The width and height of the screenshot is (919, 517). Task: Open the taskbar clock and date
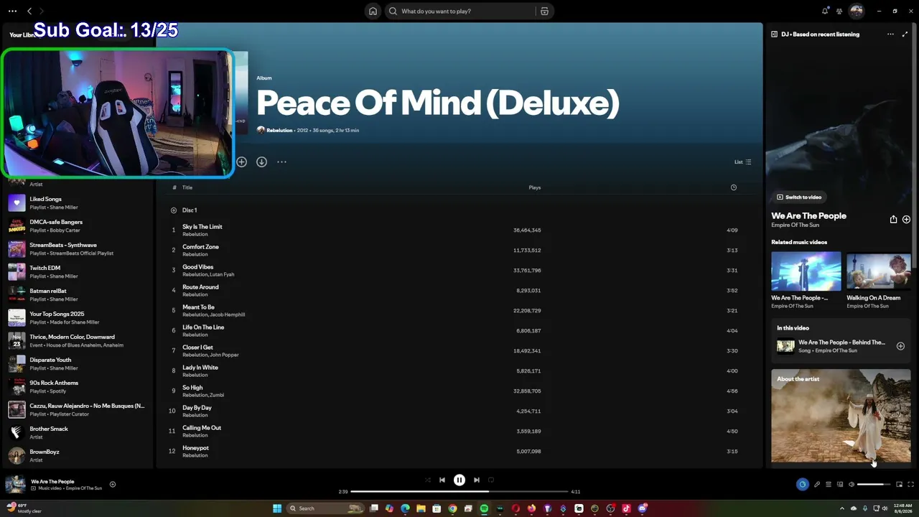click(x=903, y=508)
